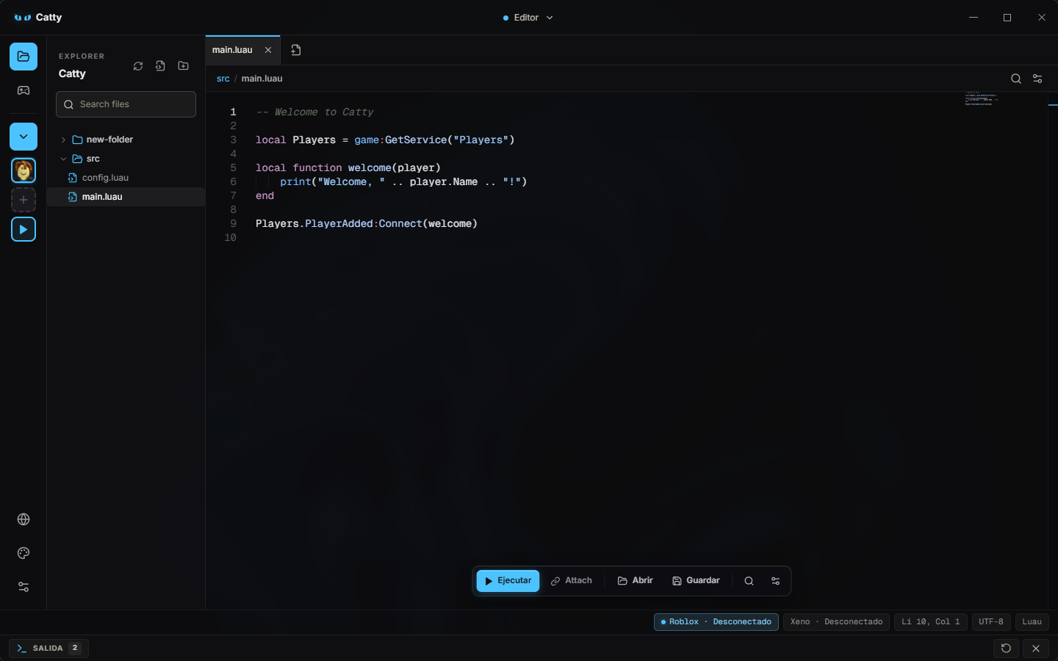The height and width of the screenshot is (661, 1058).
Task: Click Xeno Desconectado status item
Action: pyautogui.click(x=836, y=622)
